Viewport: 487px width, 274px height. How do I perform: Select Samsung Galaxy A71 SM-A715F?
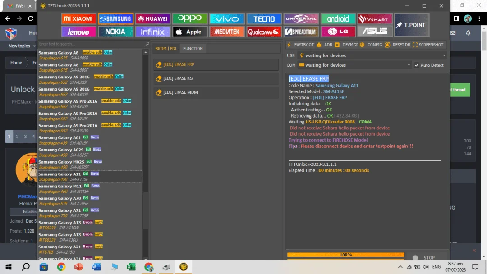point(90,213)
